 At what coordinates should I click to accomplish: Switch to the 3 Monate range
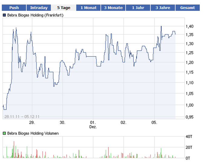[x=113, y=8]
